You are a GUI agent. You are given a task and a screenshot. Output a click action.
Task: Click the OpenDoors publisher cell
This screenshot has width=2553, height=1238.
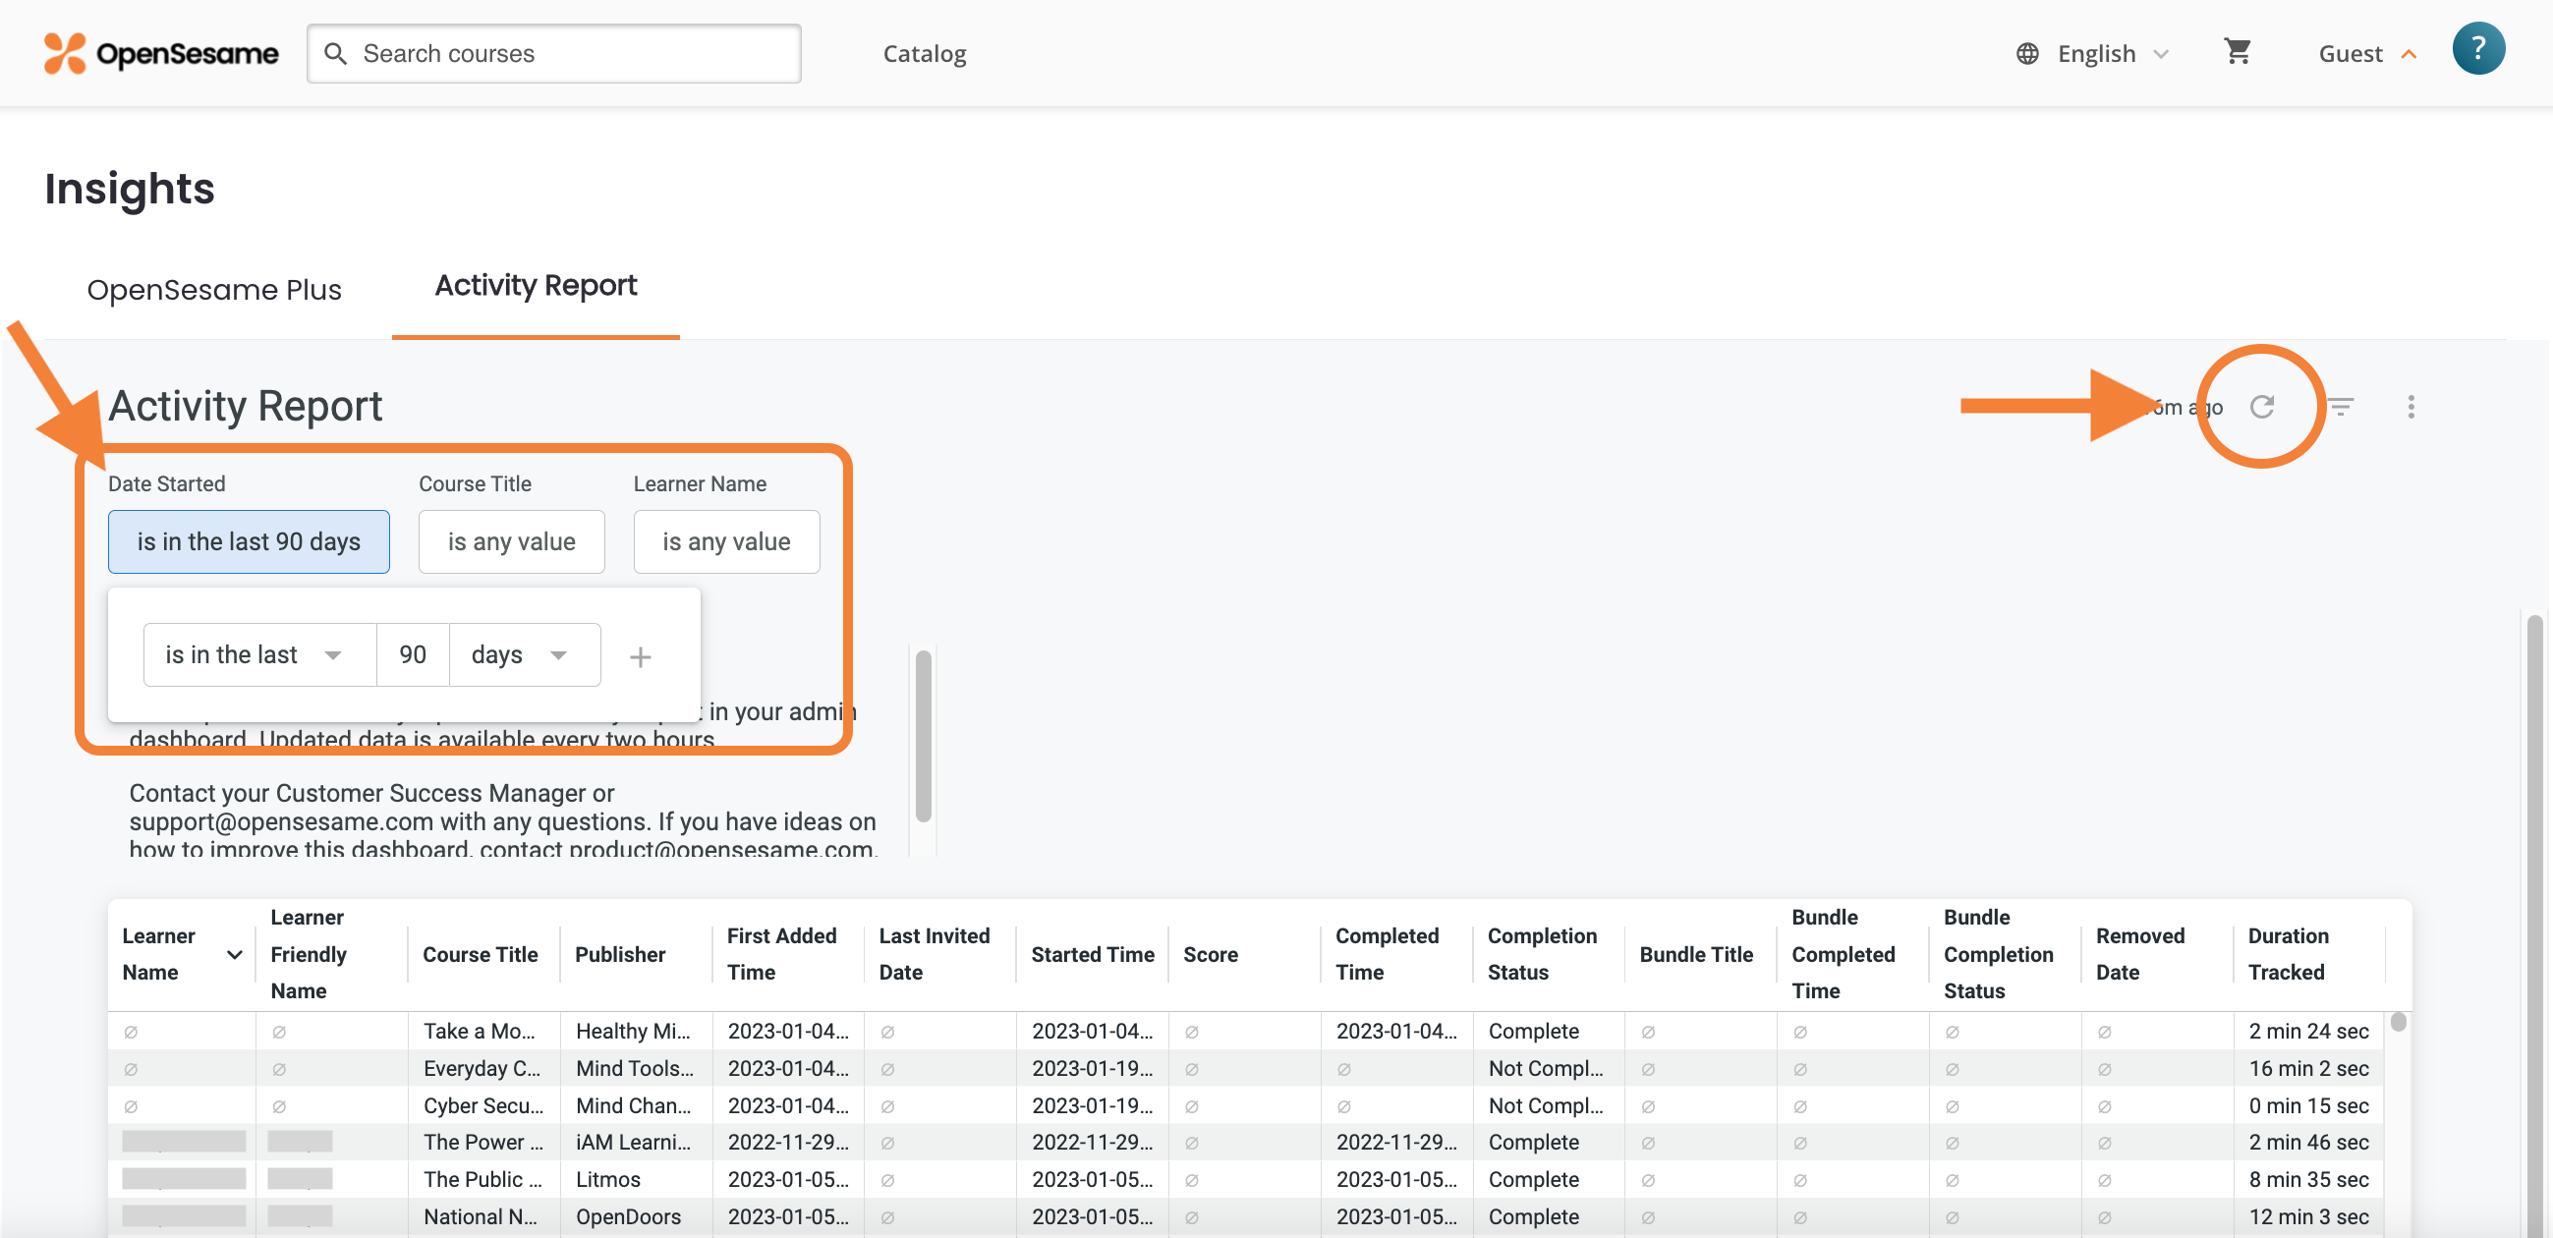pos(636,1216)
